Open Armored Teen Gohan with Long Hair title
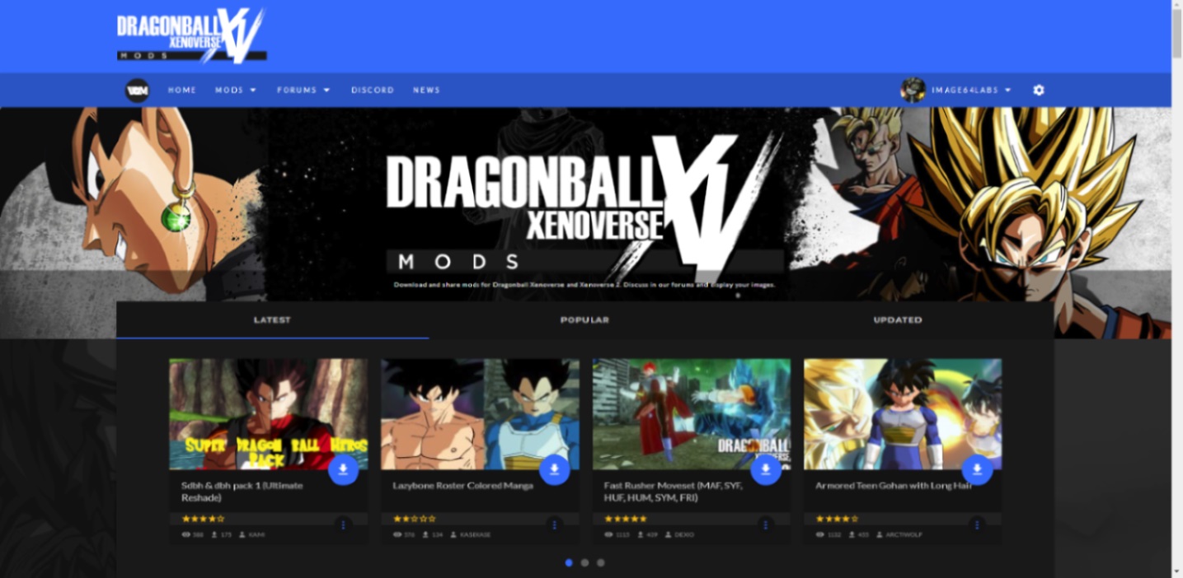The width and height of the screenshot is (1183, 578). click(x=894, y=486)
